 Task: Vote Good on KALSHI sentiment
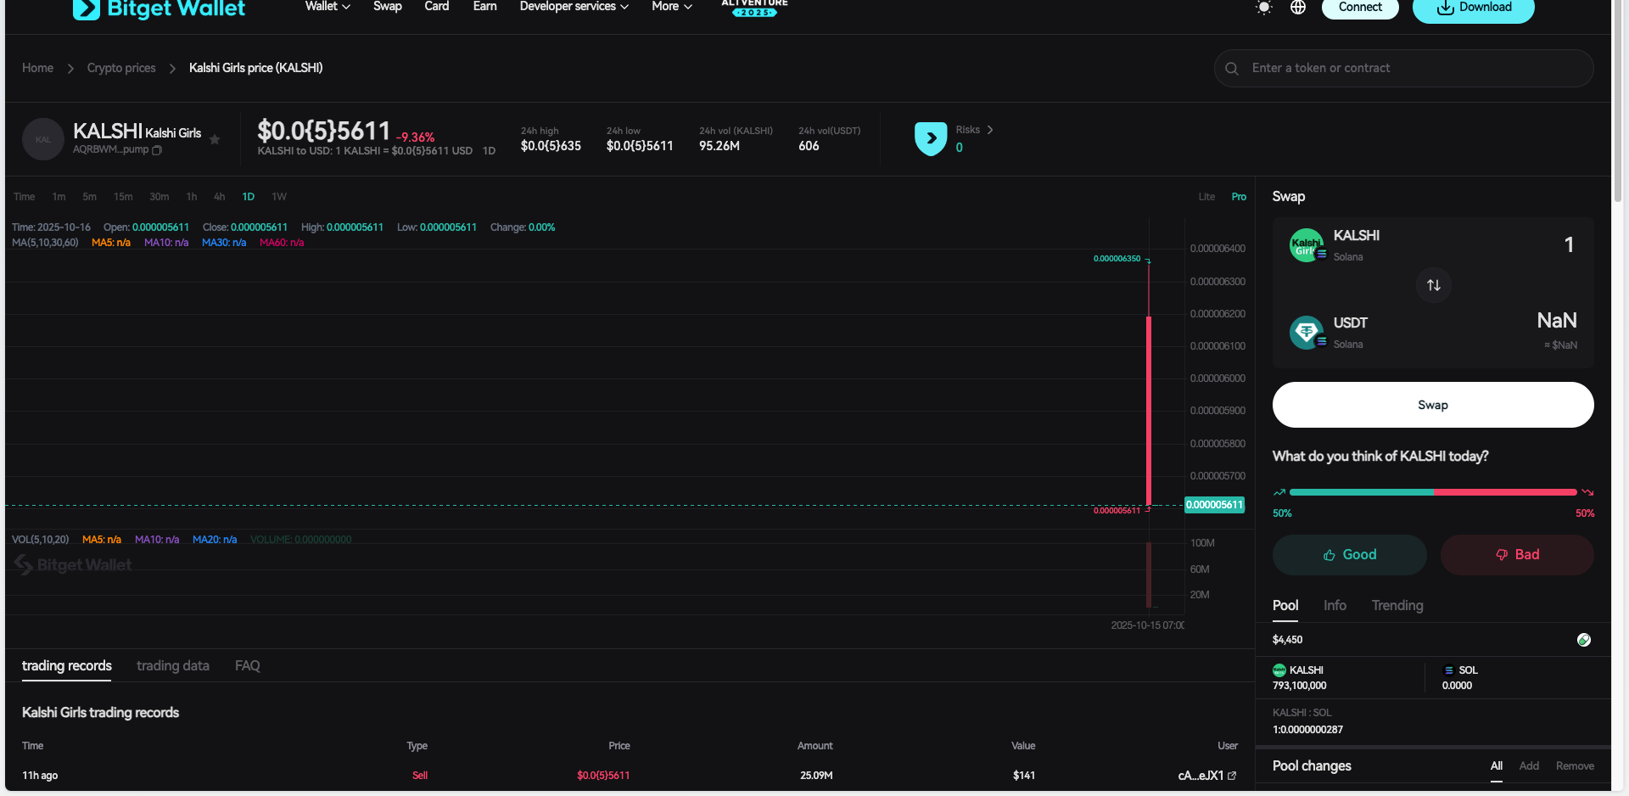[x=1349, y=555]
